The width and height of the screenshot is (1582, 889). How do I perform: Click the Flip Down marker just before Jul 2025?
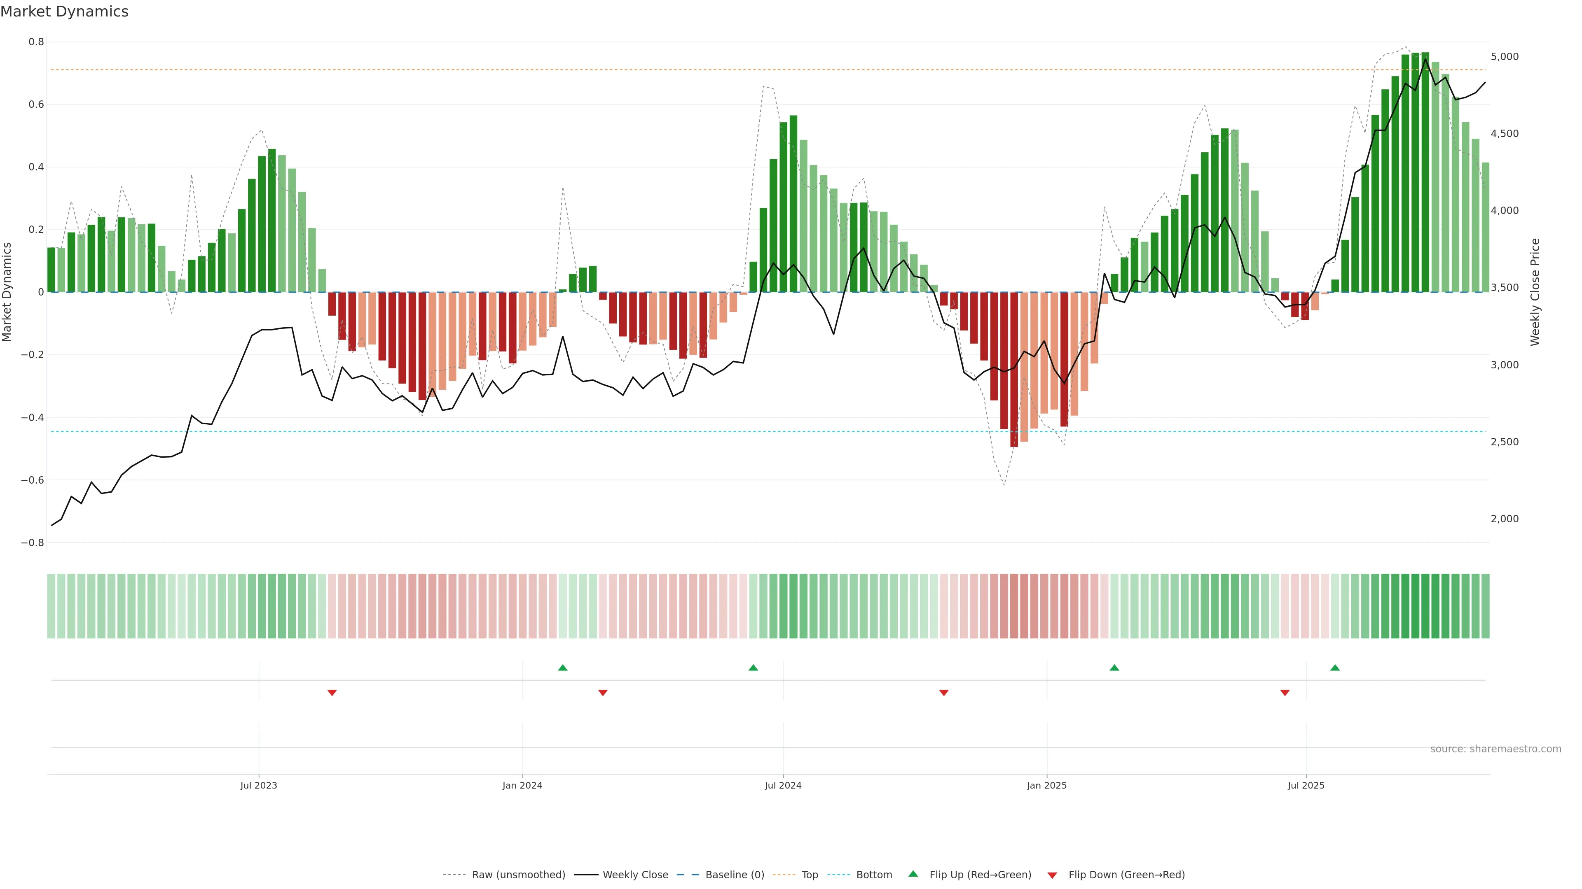(1285, 693)
